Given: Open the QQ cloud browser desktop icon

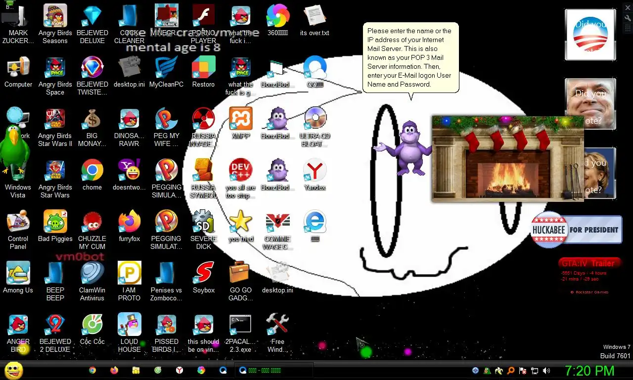Looking at the screenshot, I should pos(315,72).
